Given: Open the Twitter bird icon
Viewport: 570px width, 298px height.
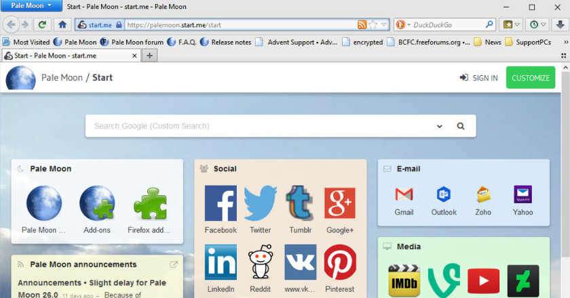Looking at the screenshot, I should (261, 203).
